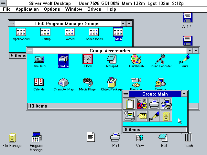
Task: Click the 9:12p clock in the title bar
Action: click(x=178, y=3)
